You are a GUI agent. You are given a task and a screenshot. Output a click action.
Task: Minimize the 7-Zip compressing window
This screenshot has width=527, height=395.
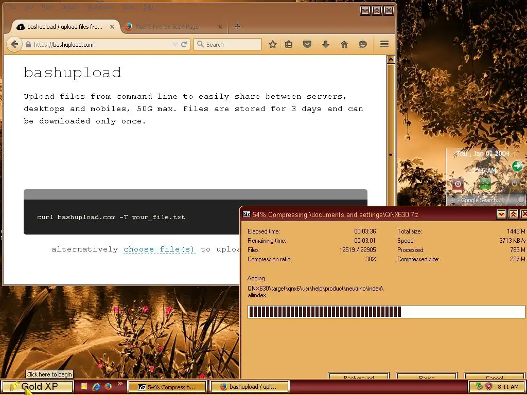(x=501, y=214)
